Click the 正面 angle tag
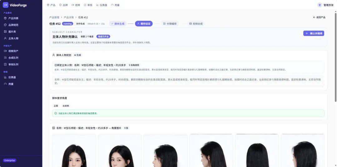337x167 pixels. click(56, 106)
